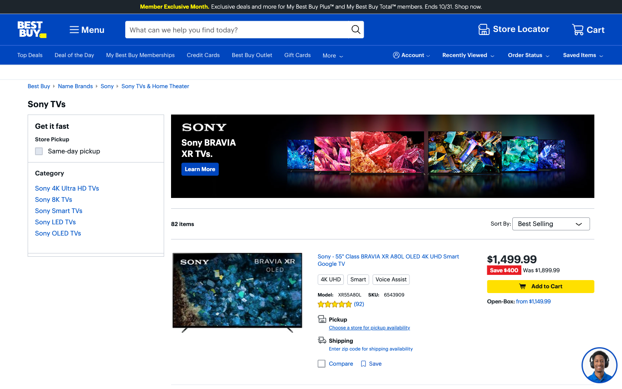Open the live chat agent avatar
Screen dimensions: 622x389
[x=599, y=365]
